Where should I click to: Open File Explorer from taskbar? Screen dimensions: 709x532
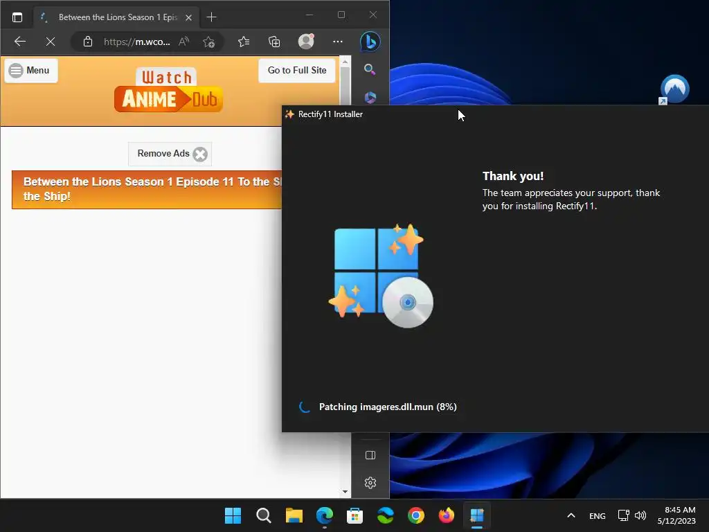pyautogui.click(x=294, y=515)
